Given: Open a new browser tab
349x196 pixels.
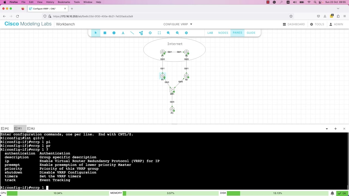Looking at the screenshot, I should point(72,9).
